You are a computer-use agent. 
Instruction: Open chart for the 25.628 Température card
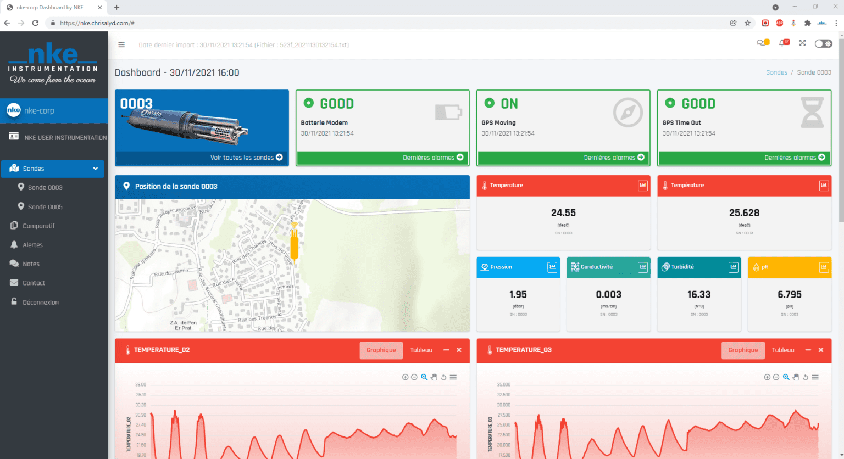[823, 186]
